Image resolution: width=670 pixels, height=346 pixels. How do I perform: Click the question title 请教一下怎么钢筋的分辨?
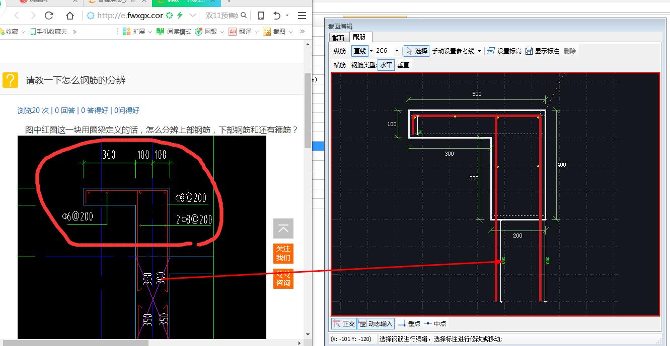[x=76, y=80]
